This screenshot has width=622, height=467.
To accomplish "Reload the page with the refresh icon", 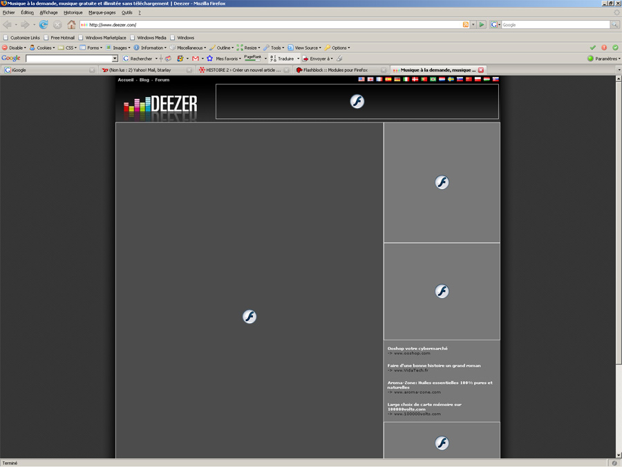I will pos(44,25).
